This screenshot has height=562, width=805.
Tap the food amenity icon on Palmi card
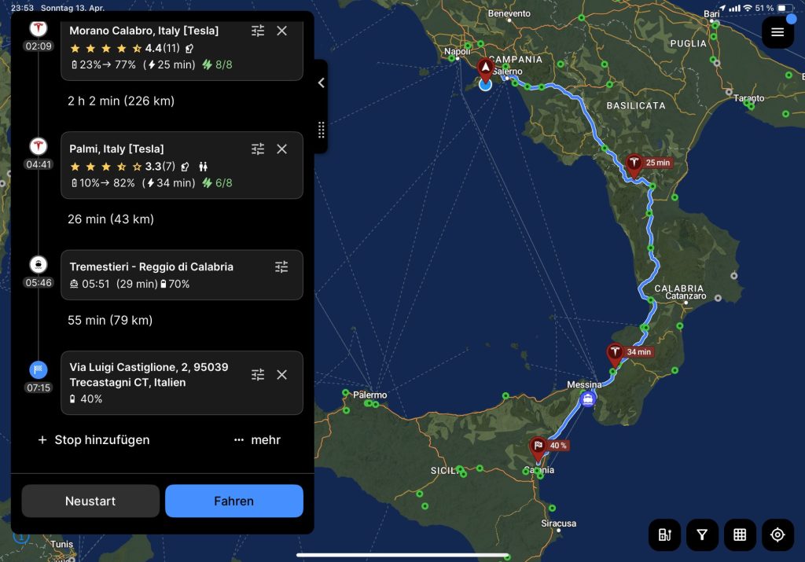coord(186,167)
